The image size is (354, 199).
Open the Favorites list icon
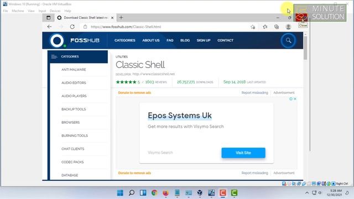coord(265,27)
